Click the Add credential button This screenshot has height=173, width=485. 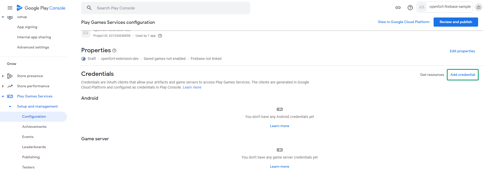[x=462, y=75]
